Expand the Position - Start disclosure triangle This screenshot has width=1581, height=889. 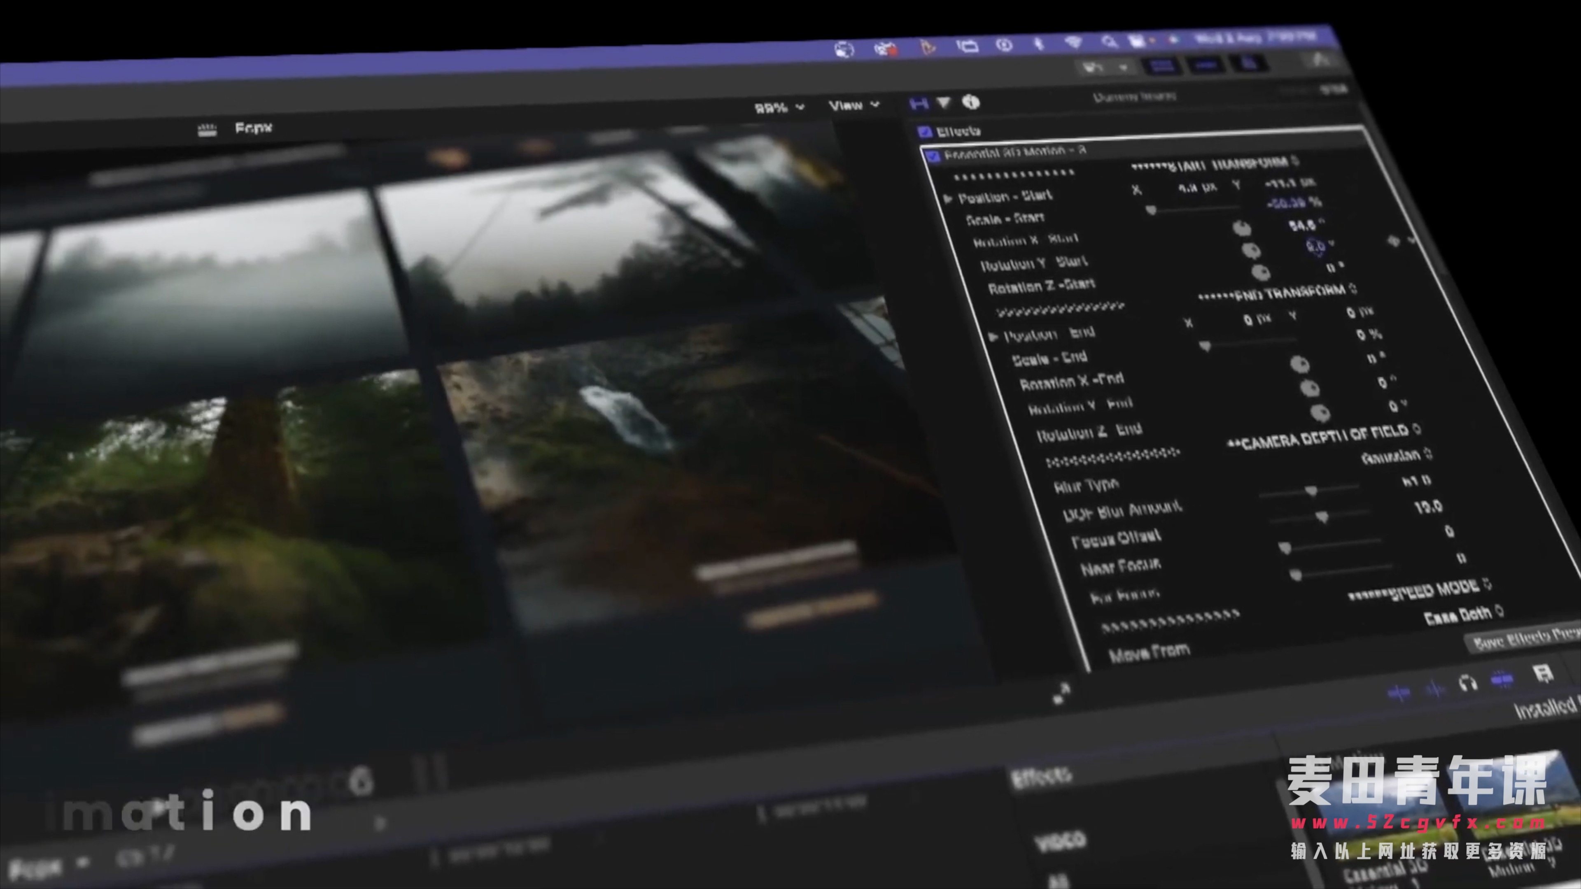click(x=948, y=199)
